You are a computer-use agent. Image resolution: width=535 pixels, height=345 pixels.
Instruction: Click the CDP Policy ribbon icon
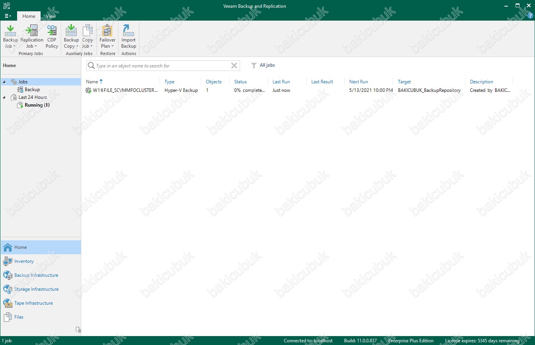pos(51,36)
